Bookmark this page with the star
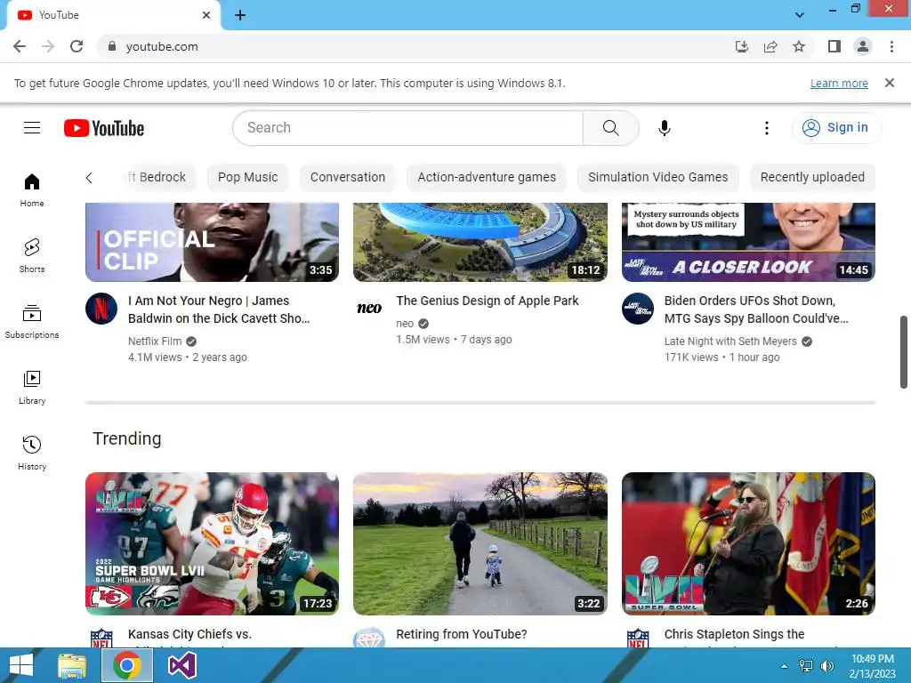 (799, 46)
